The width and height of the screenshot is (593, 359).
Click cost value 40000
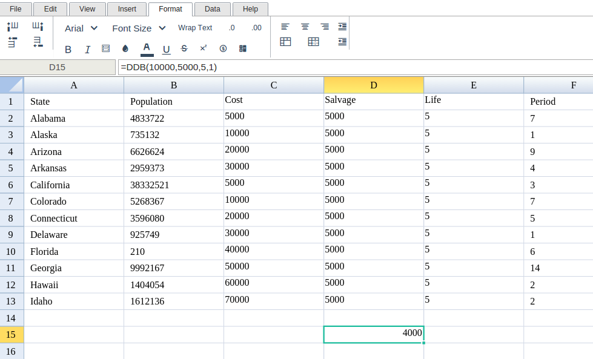(274, 251)
